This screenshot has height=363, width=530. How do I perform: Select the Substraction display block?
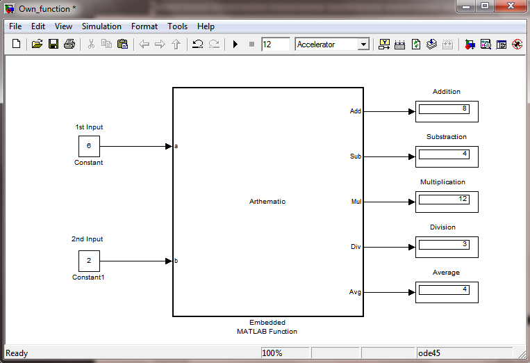coord(447,156)
